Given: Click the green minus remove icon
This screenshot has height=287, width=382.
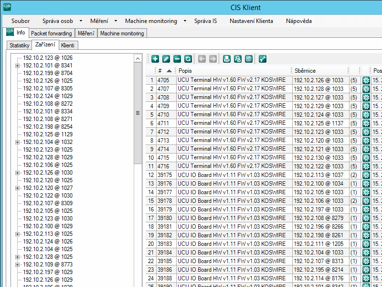Looking at the screenshot, I should pyautogui.click(x=177, y=59).
